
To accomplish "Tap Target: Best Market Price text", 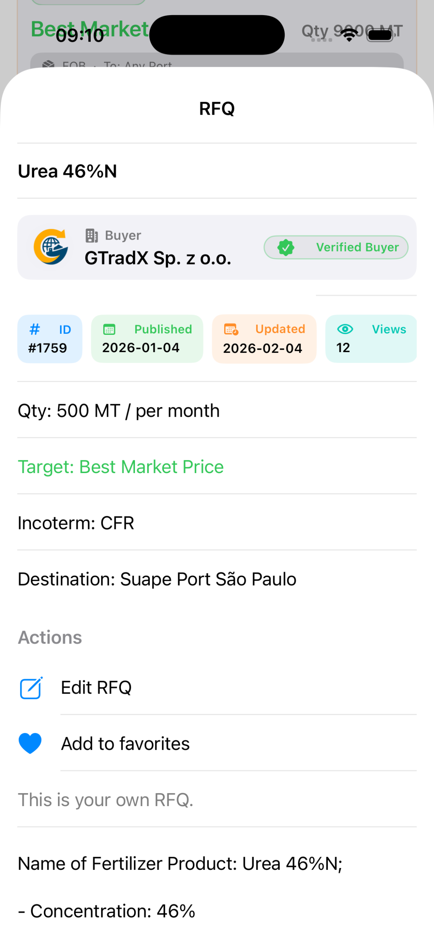I will click(121, 467).
